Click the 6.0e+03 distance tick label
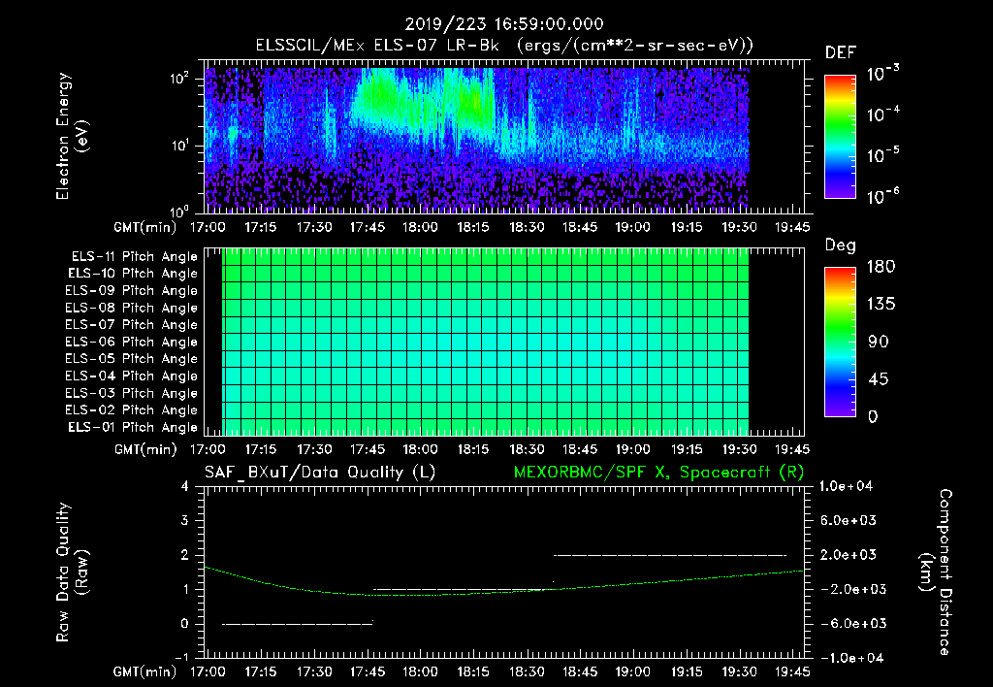The height and width of the screenshot is (687, 993). [849, 520]
